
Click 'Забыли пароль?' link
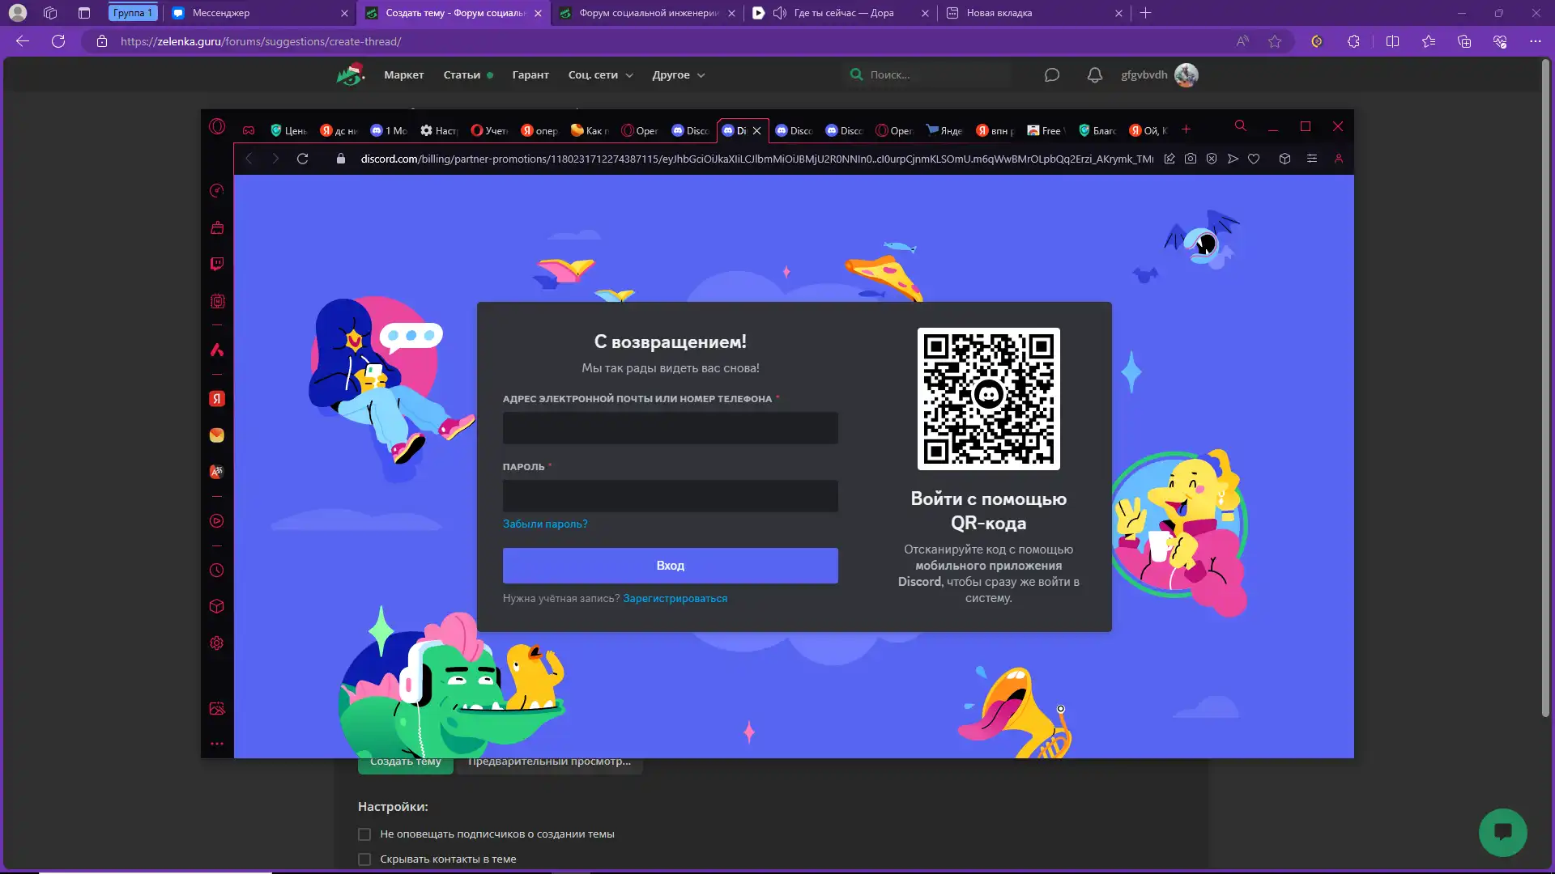click(x=545, y=524)
